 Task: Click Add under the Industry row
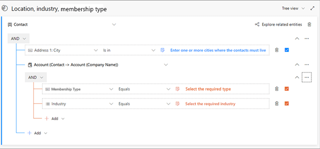55,118
